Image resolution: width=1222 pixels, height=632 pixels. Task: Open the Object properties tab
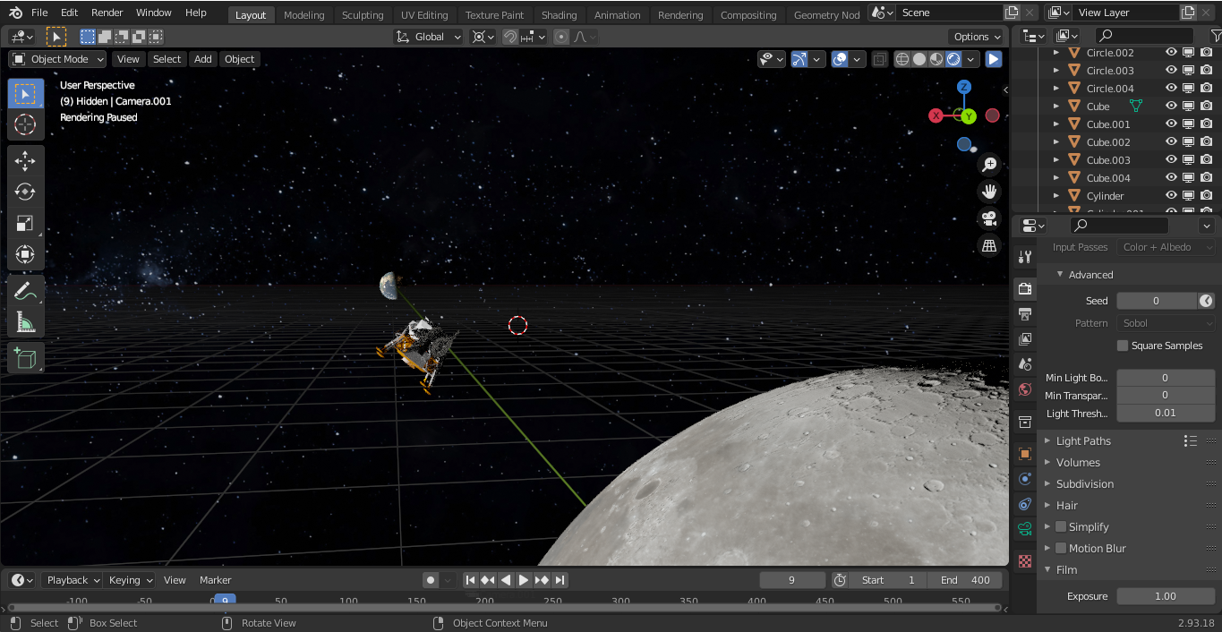tap(1025, 454)
